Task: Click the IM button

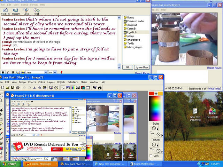Action: [x=128, y=67]
